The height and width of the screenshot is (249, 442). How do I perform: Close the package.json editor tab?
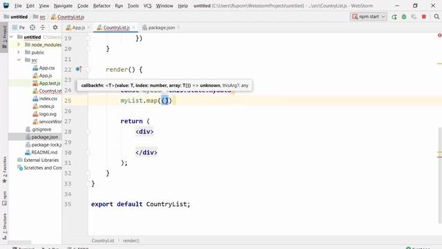click(178, 28)
